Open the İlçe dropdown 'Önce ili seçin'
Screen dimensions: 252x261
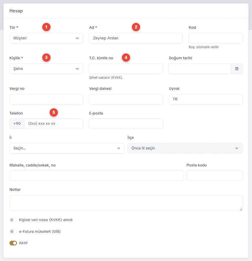pyautogui.click(x=185, y=148)
